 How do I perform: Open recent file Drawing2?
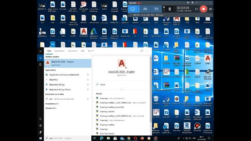tap(104, 129)
